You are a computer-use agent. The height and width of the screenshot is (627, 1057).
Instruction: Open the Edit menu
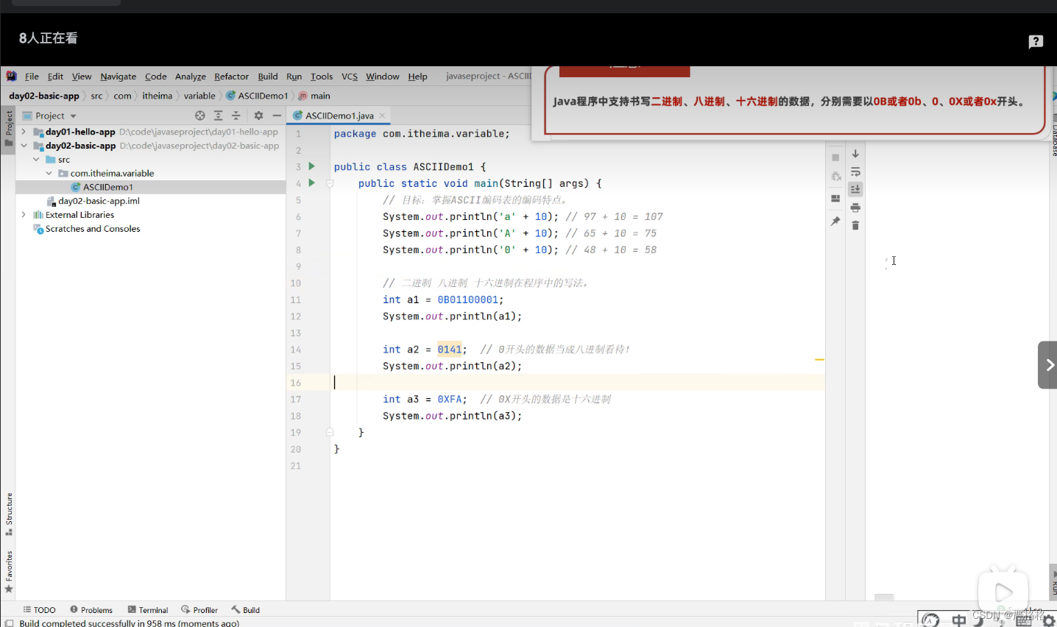(x=55, y=77)
